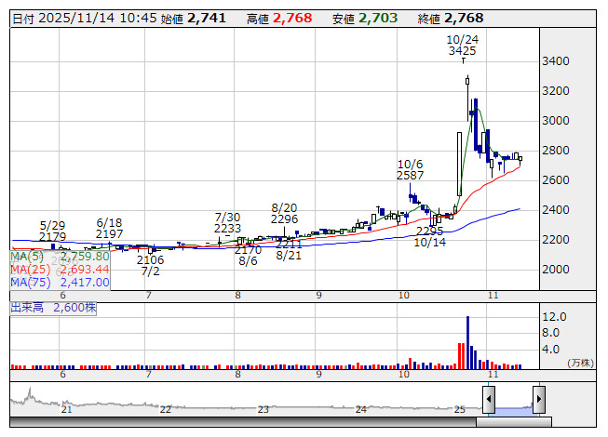Click the 7/2 low label 2106
This screenshot has height=437, width=608.
coord(151,260)
